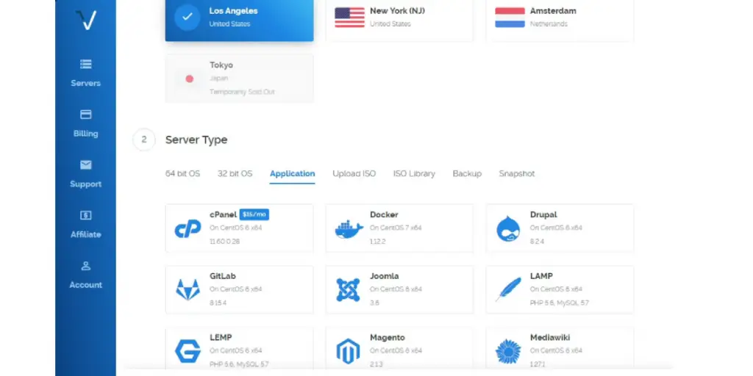Image resolution: width=753 pixels, height=376 pixels.
Task: Choose the Amsterdam location card
Action: point(560,19)
